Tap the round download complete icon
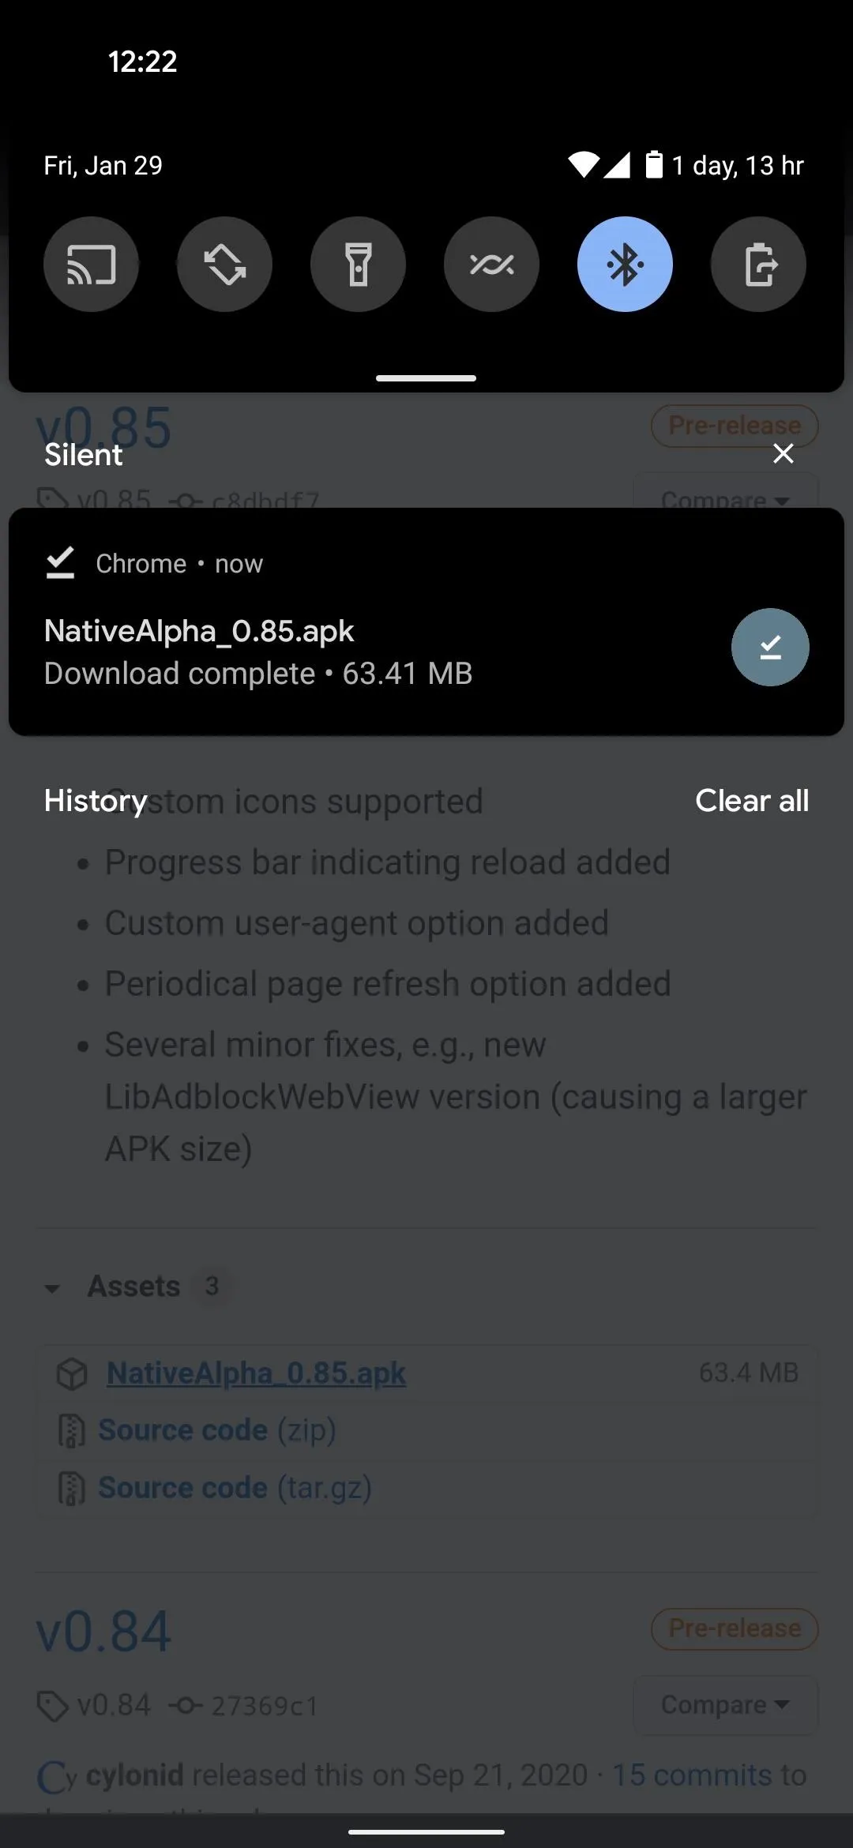 [770, 647]
